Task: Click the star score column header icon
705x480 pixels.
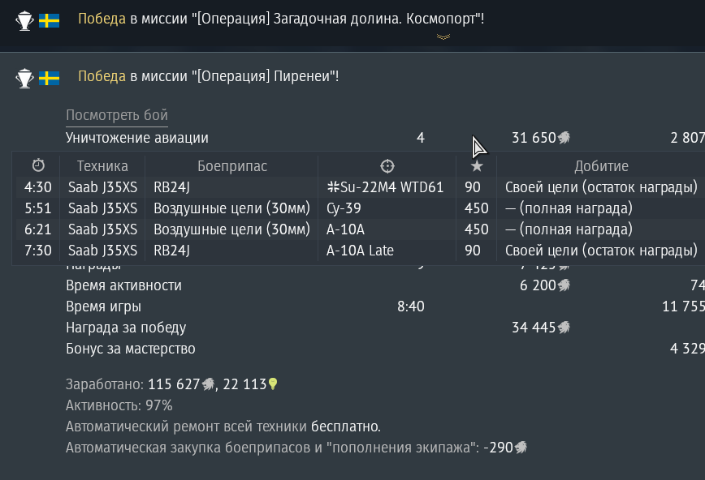Action: [477, 166]
